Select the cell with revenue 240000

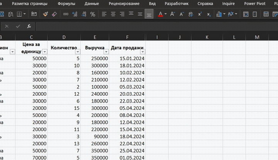95,94
